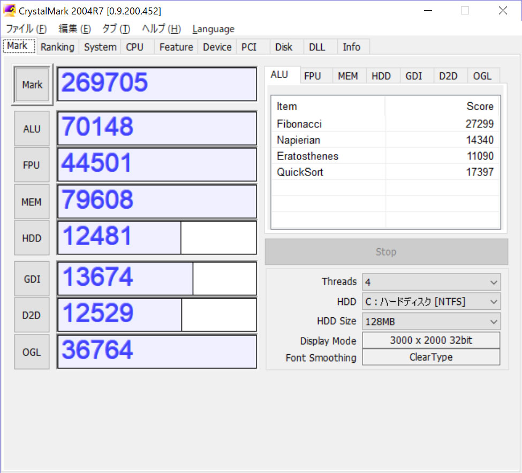Click the HDD score bar 12481
This screenshot has width=522, height=473.
pyautogui.click(x=157, y=238)
